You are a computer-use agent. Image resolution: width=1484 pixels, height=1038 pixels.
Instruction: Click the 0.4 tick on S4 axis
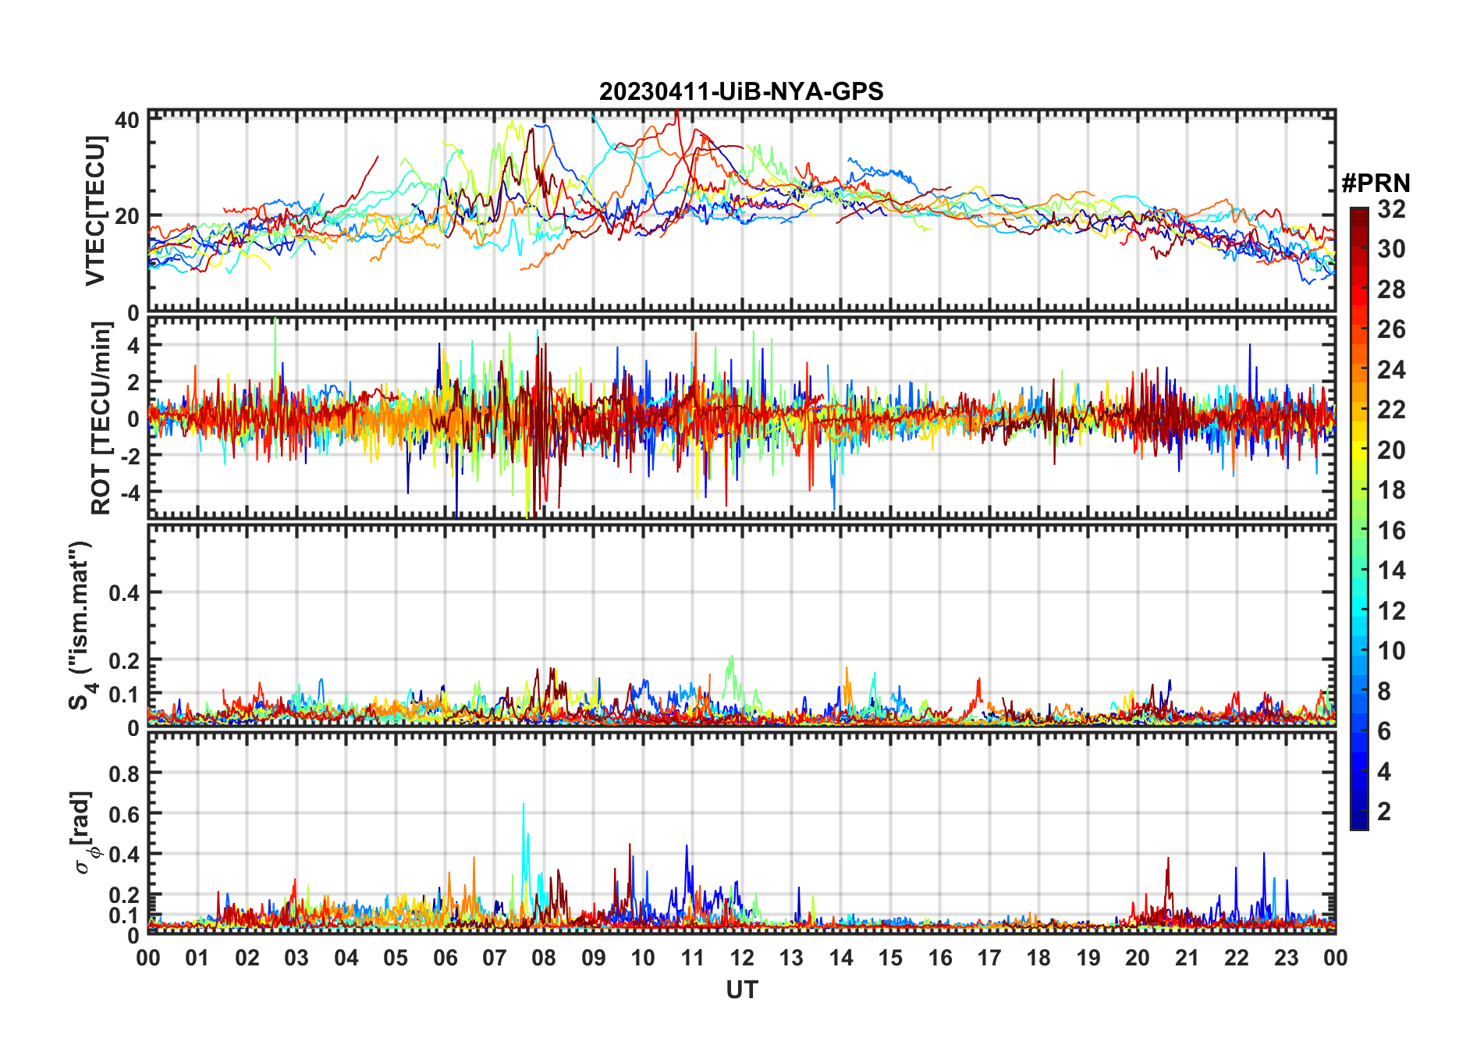124,593
